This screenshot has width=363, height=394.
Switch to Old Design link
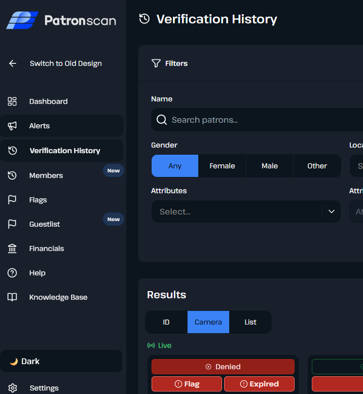click(66, 63)
